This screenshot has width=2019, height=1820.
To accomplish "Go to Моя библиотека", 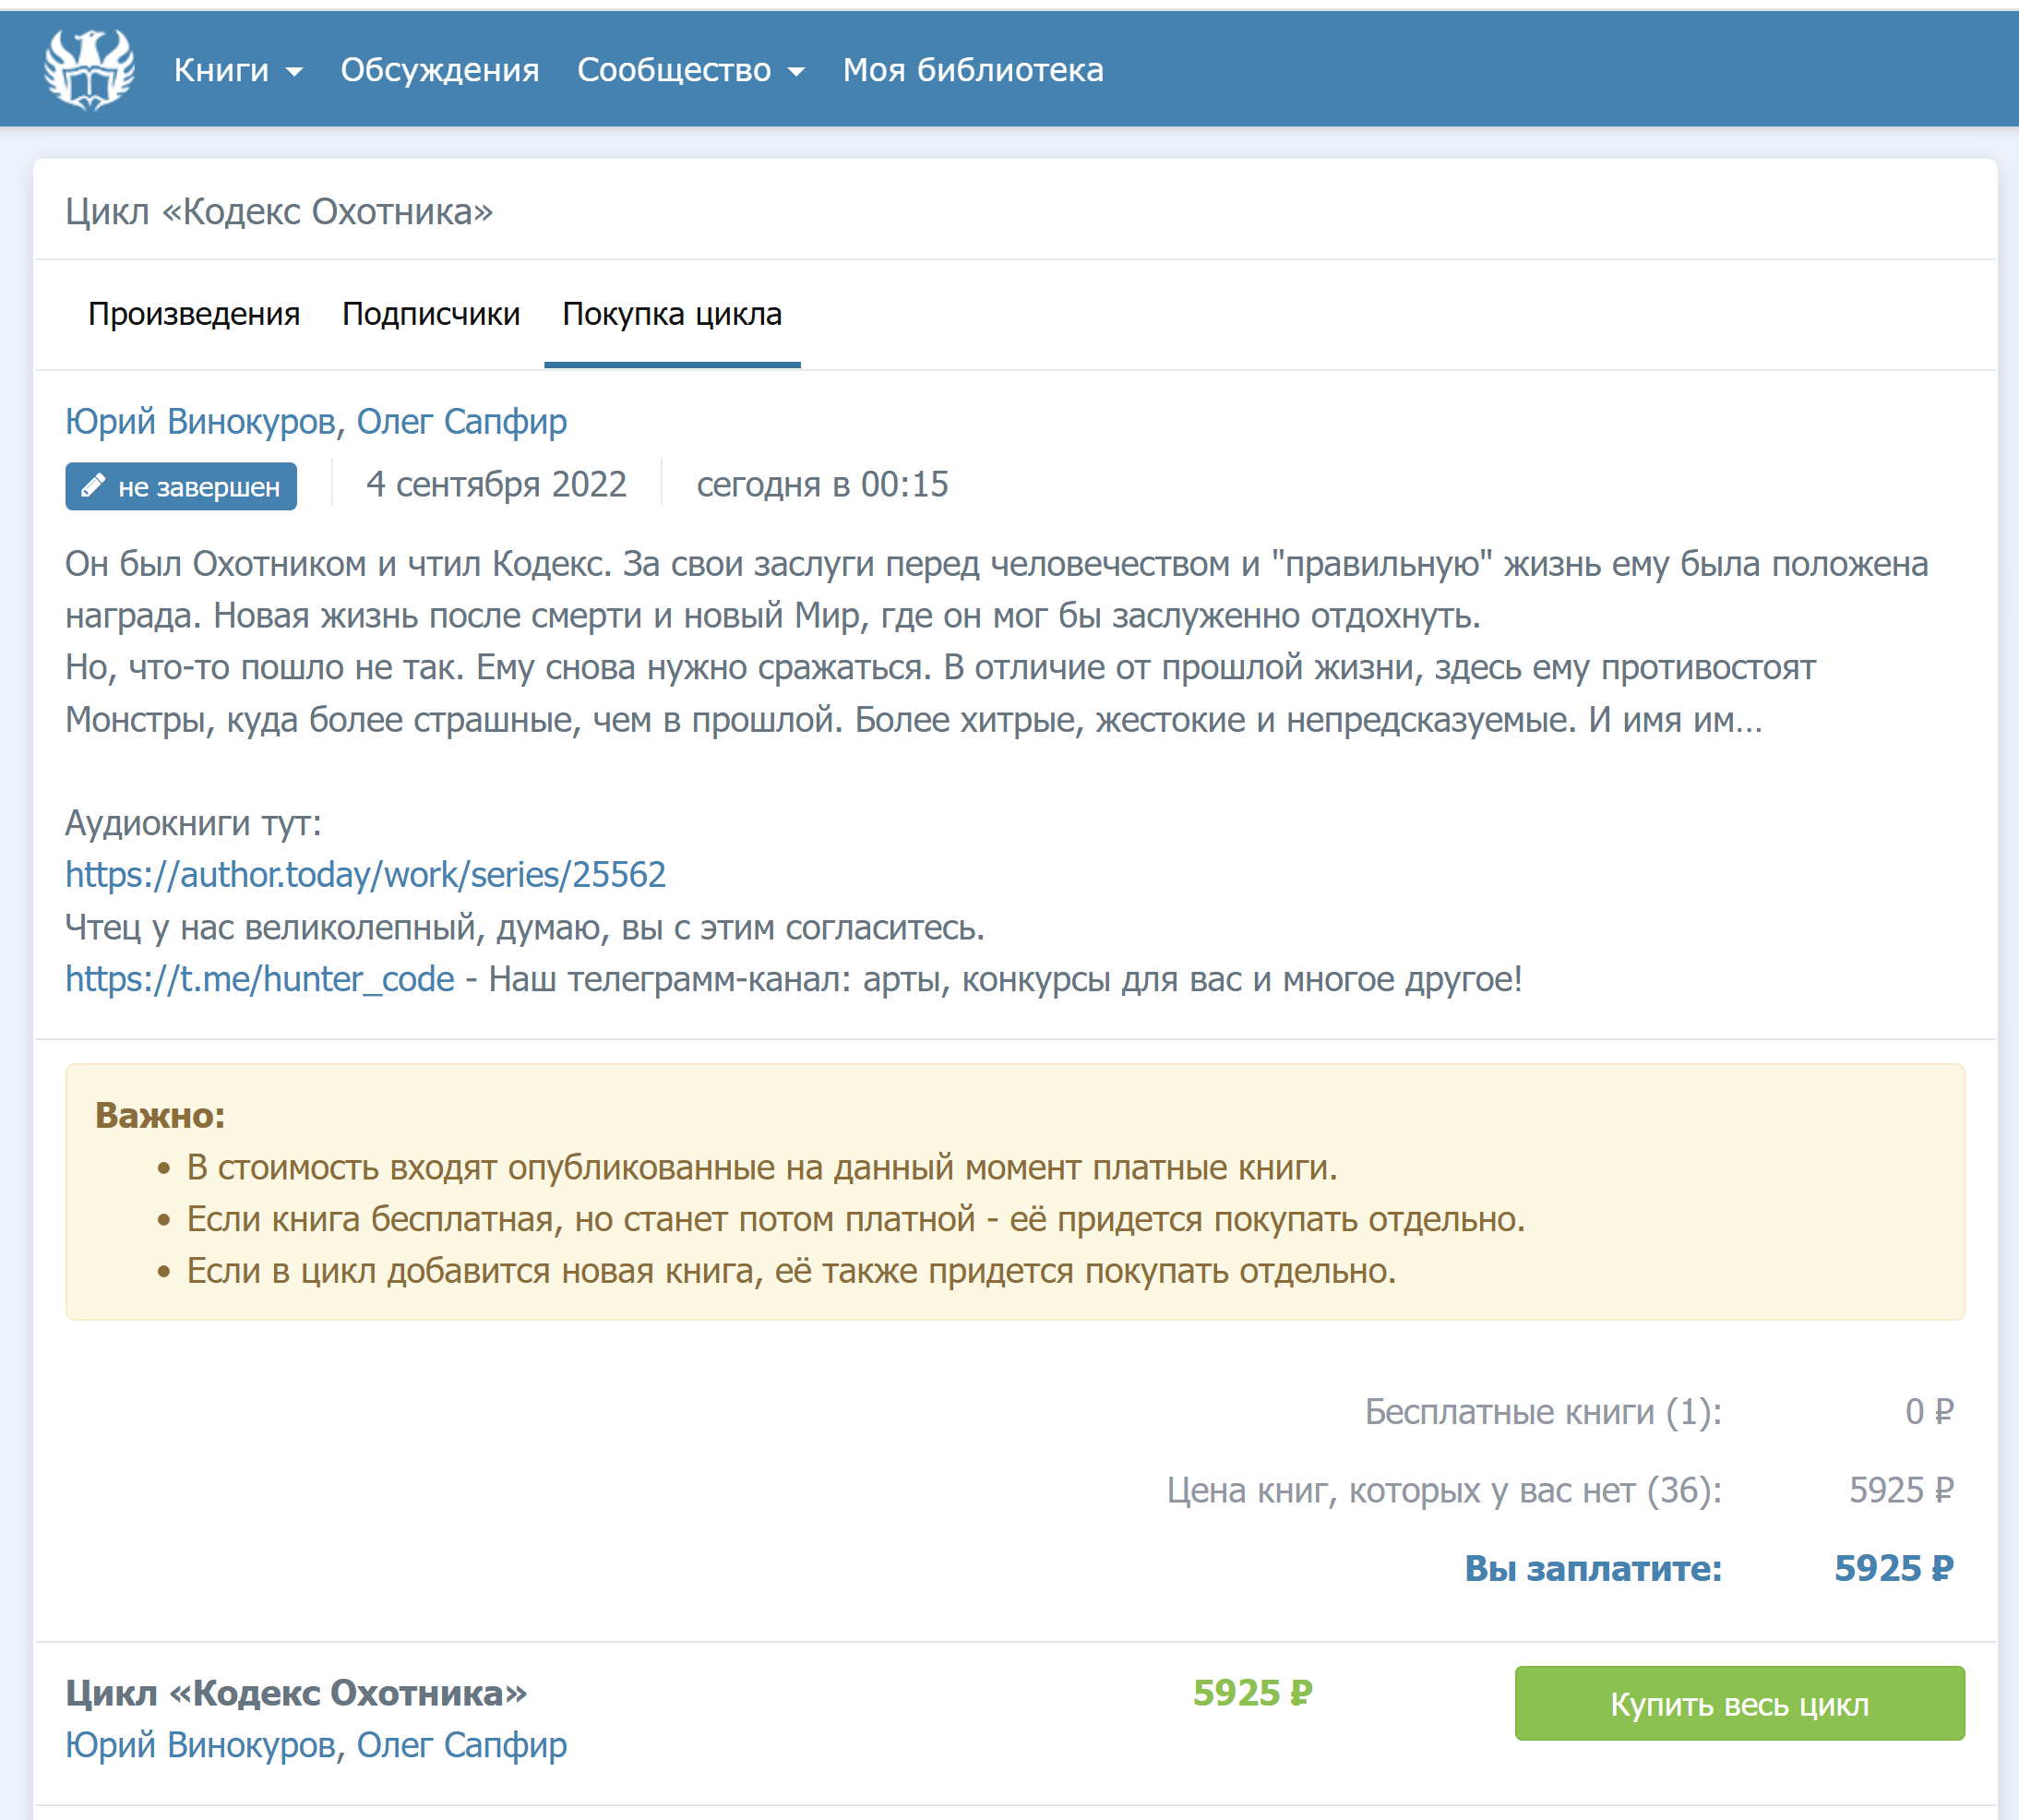I will coord(972,70).
